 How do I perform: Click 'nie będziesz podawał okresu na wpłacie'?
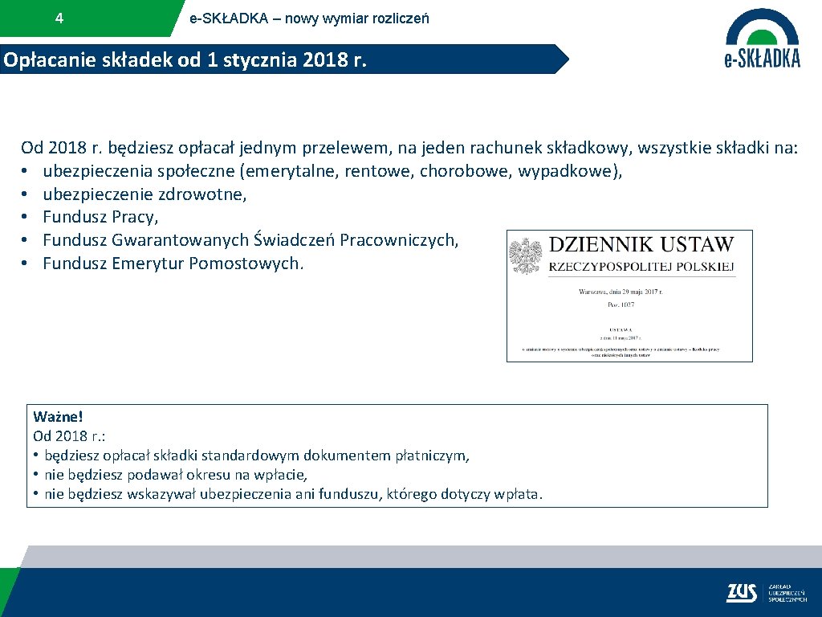coord(176,475)
